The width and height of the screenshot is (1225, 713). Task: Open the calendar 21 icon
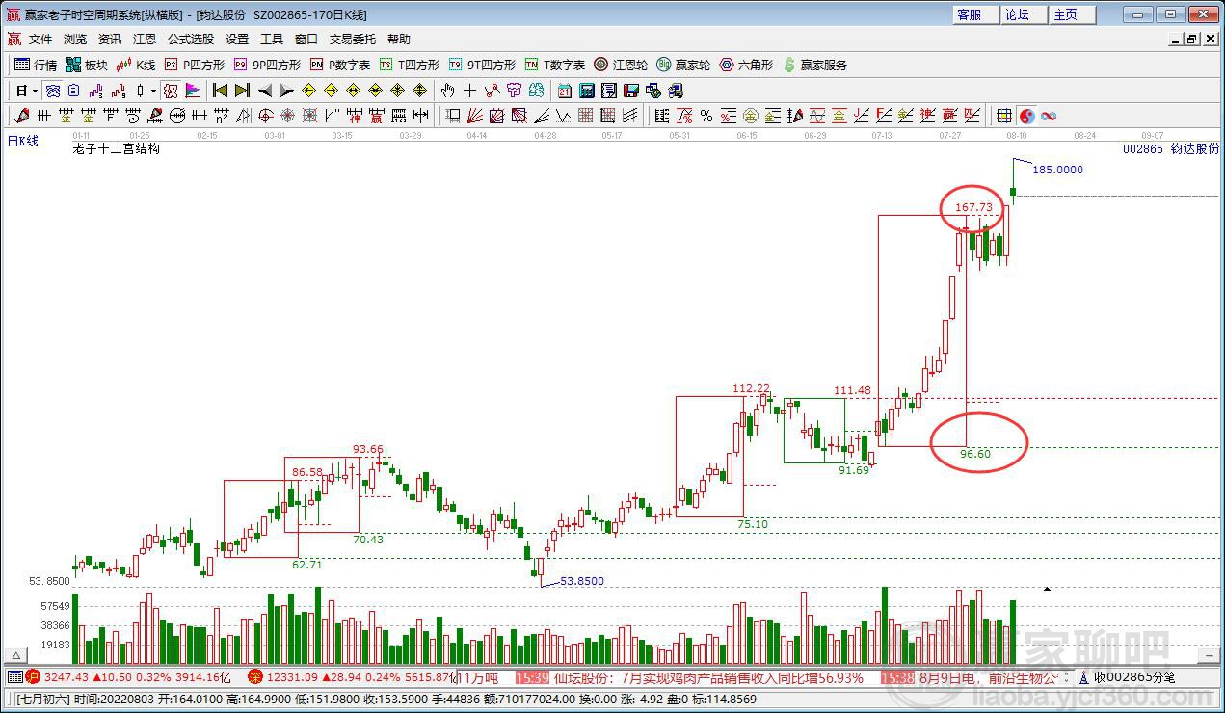click(x=565, y=91)
